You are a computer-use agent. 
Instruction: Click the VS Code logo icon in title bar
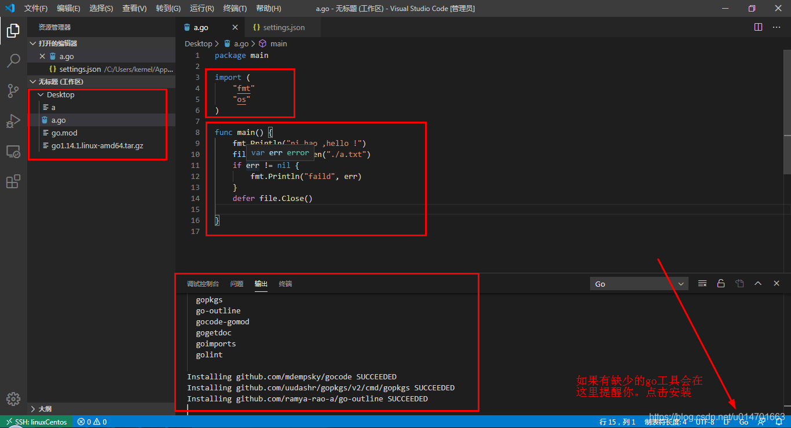click(10, 8)
